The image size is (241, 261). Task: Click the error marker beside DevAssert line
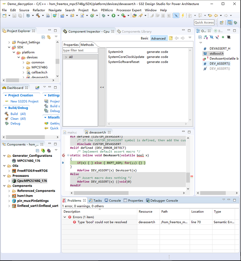pyautogui.click(x=64, y=155)
